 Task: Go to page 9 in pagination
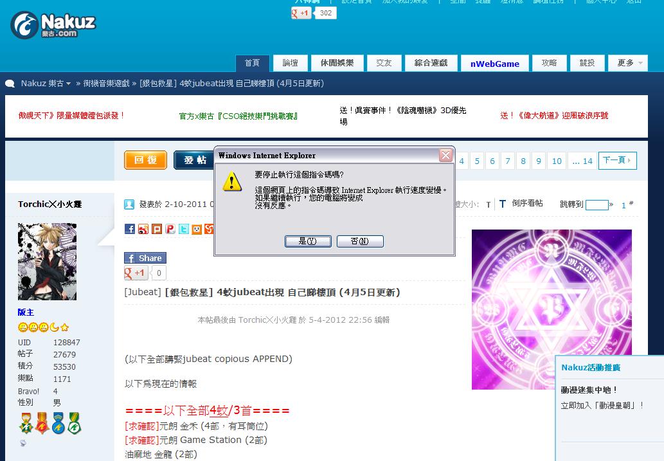[x=539, y=161]
